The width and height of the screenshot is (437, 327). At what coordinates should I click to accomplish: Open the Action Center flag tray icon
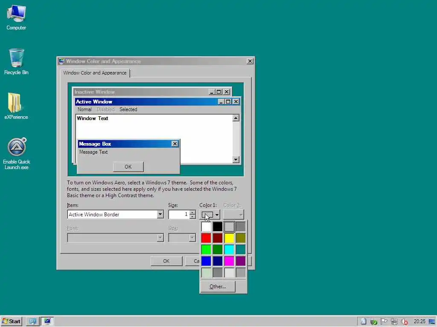point(384,321)
